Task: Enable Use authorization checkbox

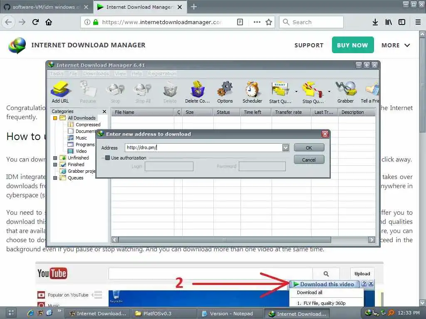Action: coord(108,157)
